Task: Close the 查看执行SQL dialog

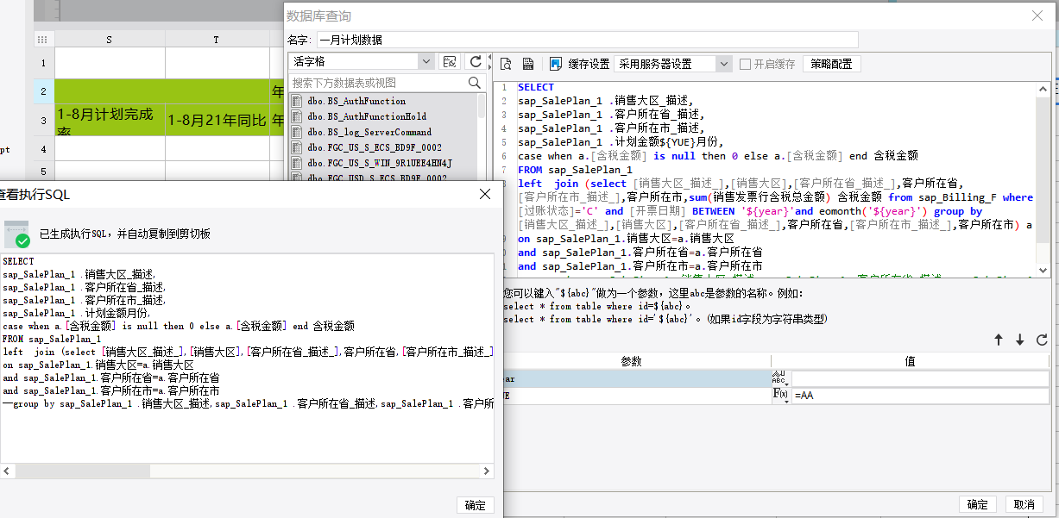Action: pyautogui.click(x=485, y=195)
